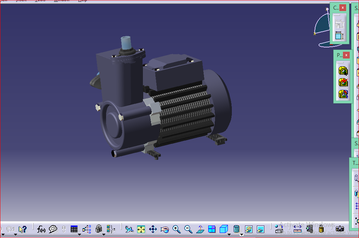Viewport: 359px width, 238px height.
Task: Select the Measure Item tool
Action: (309, 229)
